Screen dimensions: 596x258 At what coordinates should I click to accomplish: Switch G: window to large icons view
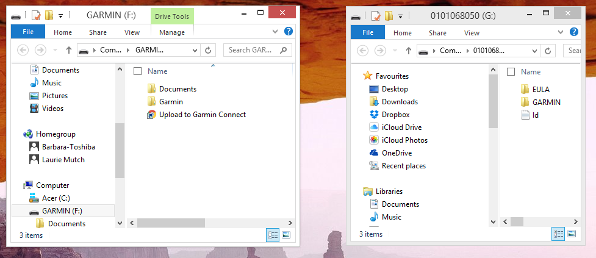click(x=572, y=234)
